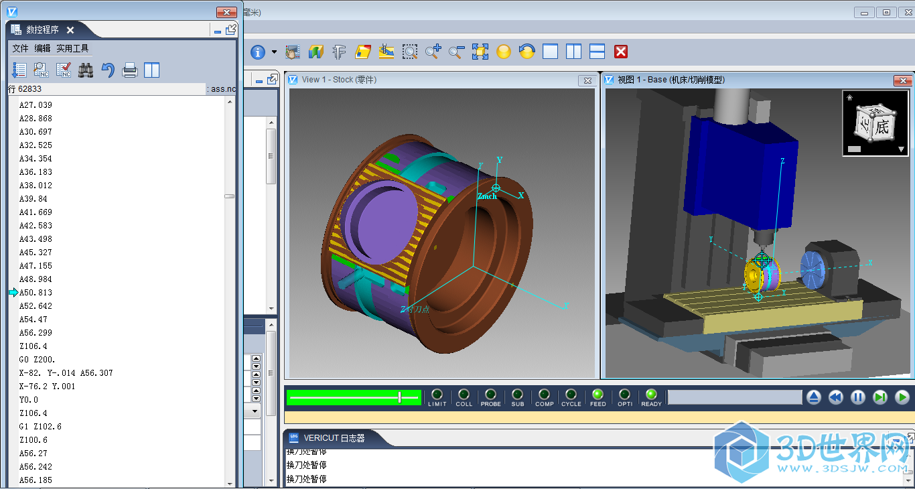Open the combo dropdown in the panel behind NC program
This screenshot has height=489, width=915.
pos(256,410)
